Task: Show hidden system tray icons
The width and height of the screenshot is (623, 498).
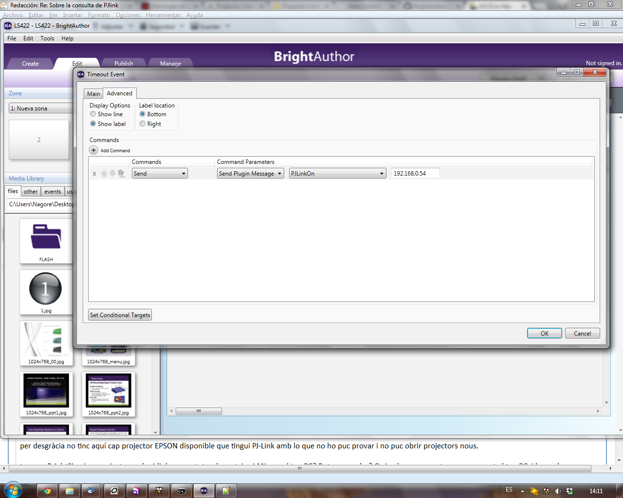Action: click(522, 491)
